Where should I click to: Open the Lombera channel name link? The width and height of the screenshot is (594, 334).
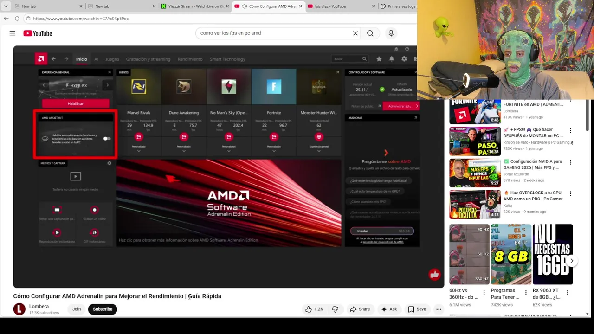pyautogui.click(x=39, y=307)
